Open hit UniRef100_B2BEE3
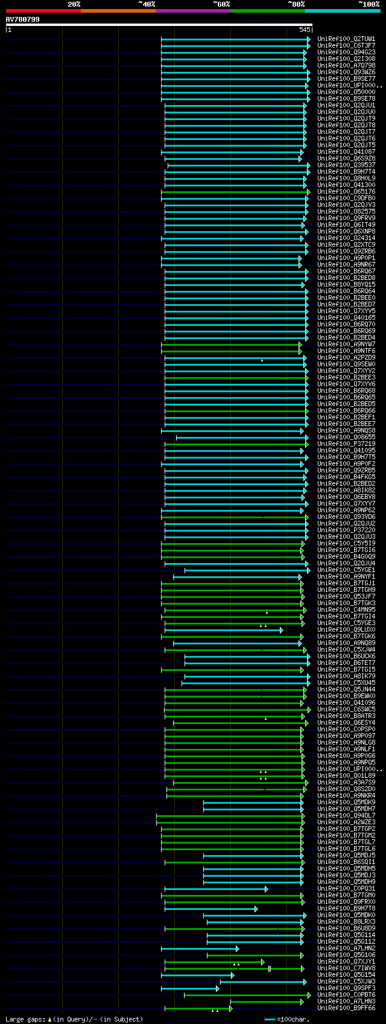The height and width of the screenshot is (1024, 386). [346, 377]
